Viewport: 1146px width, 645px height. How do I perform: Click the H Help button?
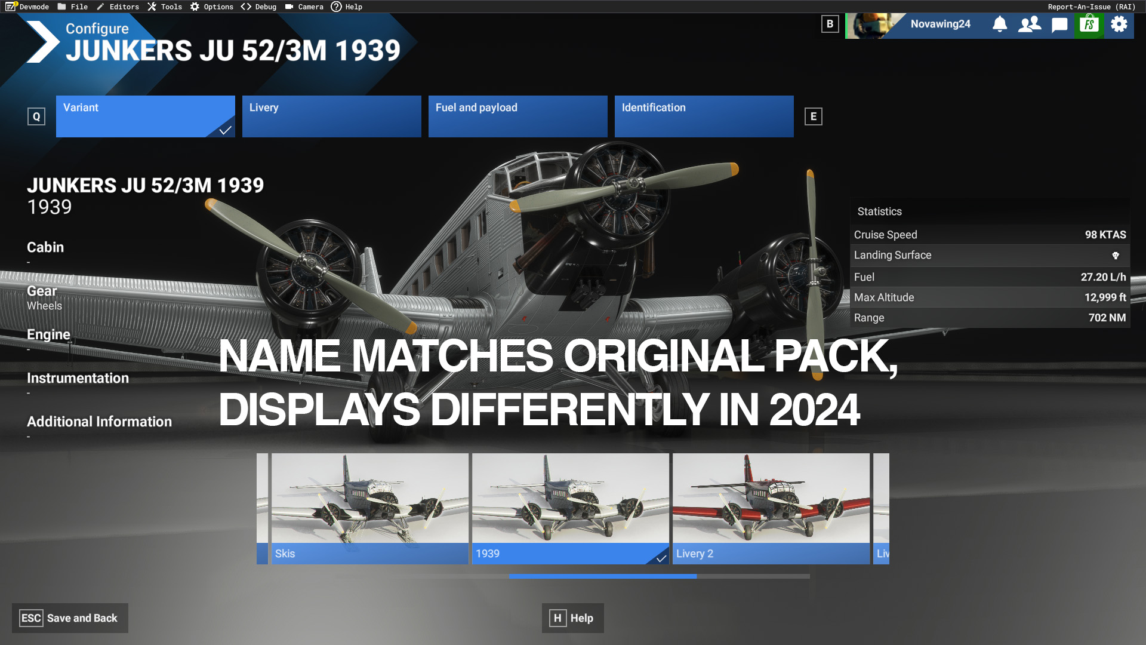572,618
